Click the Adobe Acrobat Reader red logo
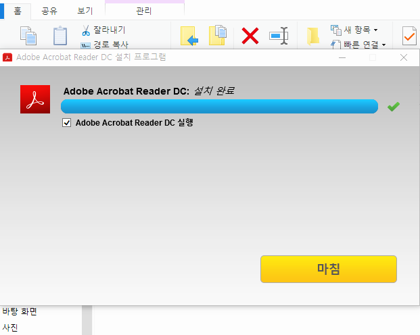420x335 pixels. pos(35,99)
